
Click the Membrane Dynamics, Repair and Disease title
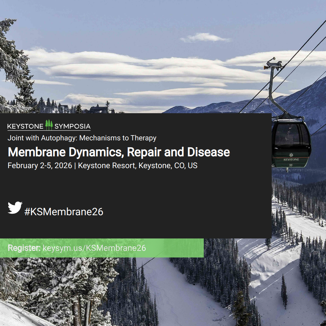pos(119,152)
